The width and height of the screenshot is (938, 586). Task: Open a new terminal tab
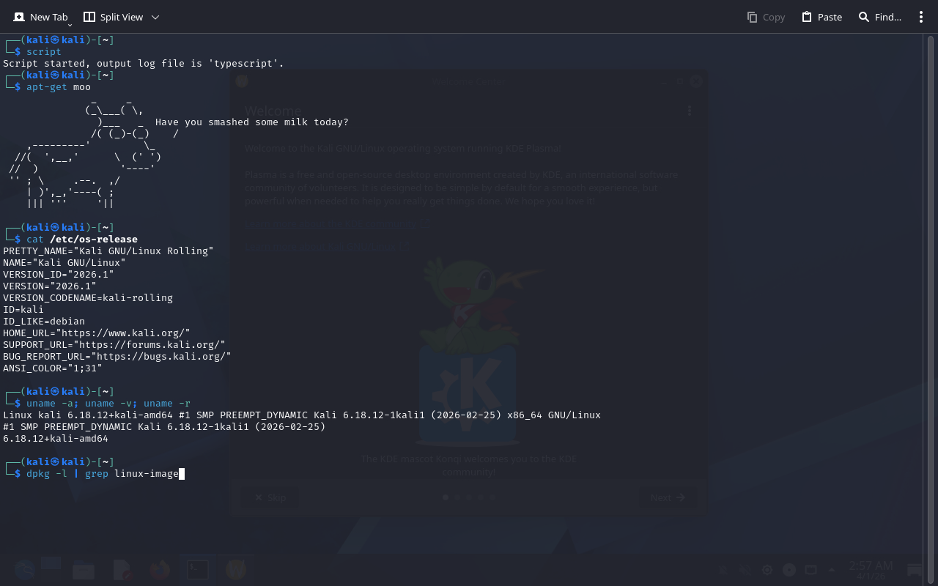point(40,17)
